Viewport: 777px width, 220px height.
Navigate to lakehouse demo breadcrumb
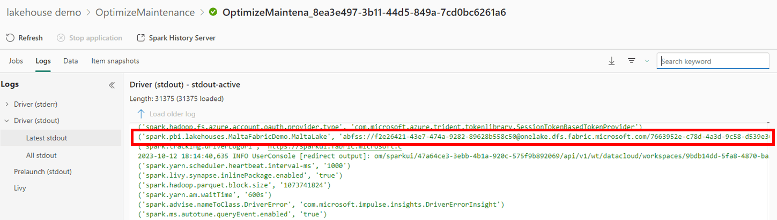[44, 12]
